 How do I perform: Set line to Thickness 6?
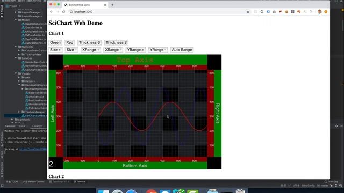[90, 43]
